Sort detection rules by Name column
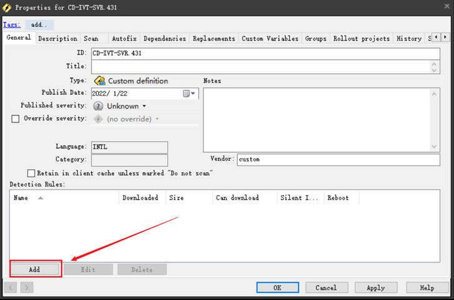This screenshot has height=300, width=454. (x=21, y=198)
